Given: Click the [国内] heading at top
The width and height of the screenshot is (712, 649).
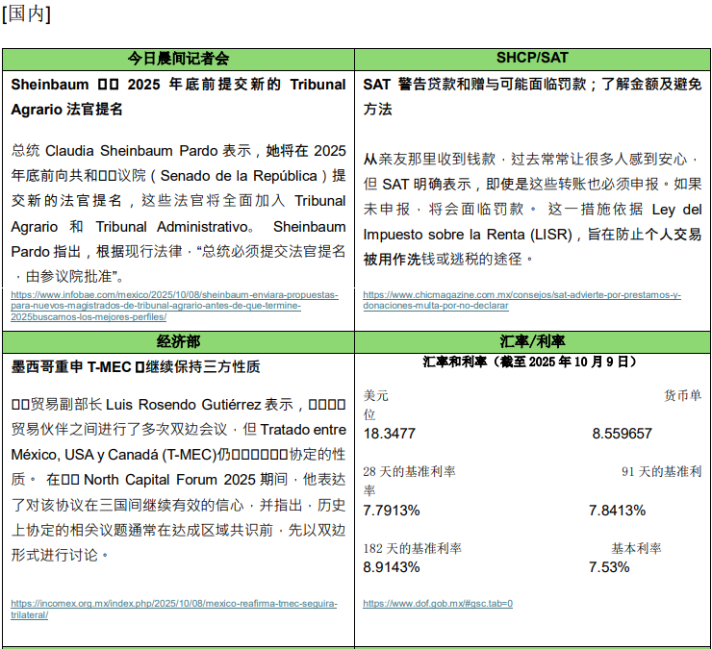Looking at the screenshot, I should [27, 13].
